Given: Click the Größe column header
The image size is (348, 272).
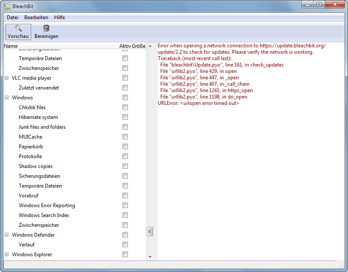Looking at the screenshot, I should click(x=139, y=46).
